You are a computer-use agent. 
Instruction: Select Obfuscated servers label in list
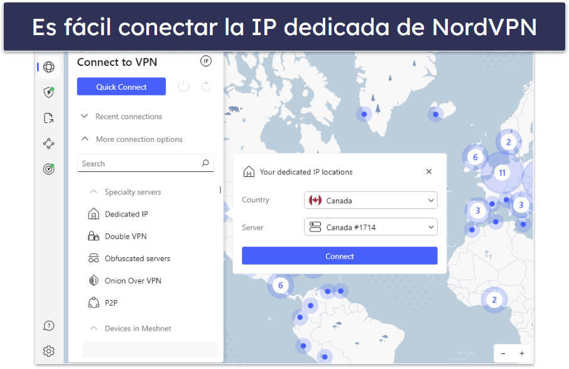(x=137, y=259)
